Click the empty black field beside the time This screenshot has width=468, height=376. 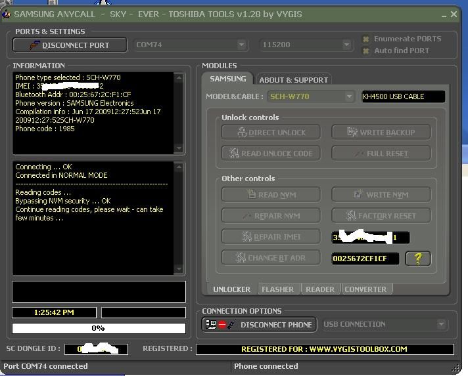[143, 312]
